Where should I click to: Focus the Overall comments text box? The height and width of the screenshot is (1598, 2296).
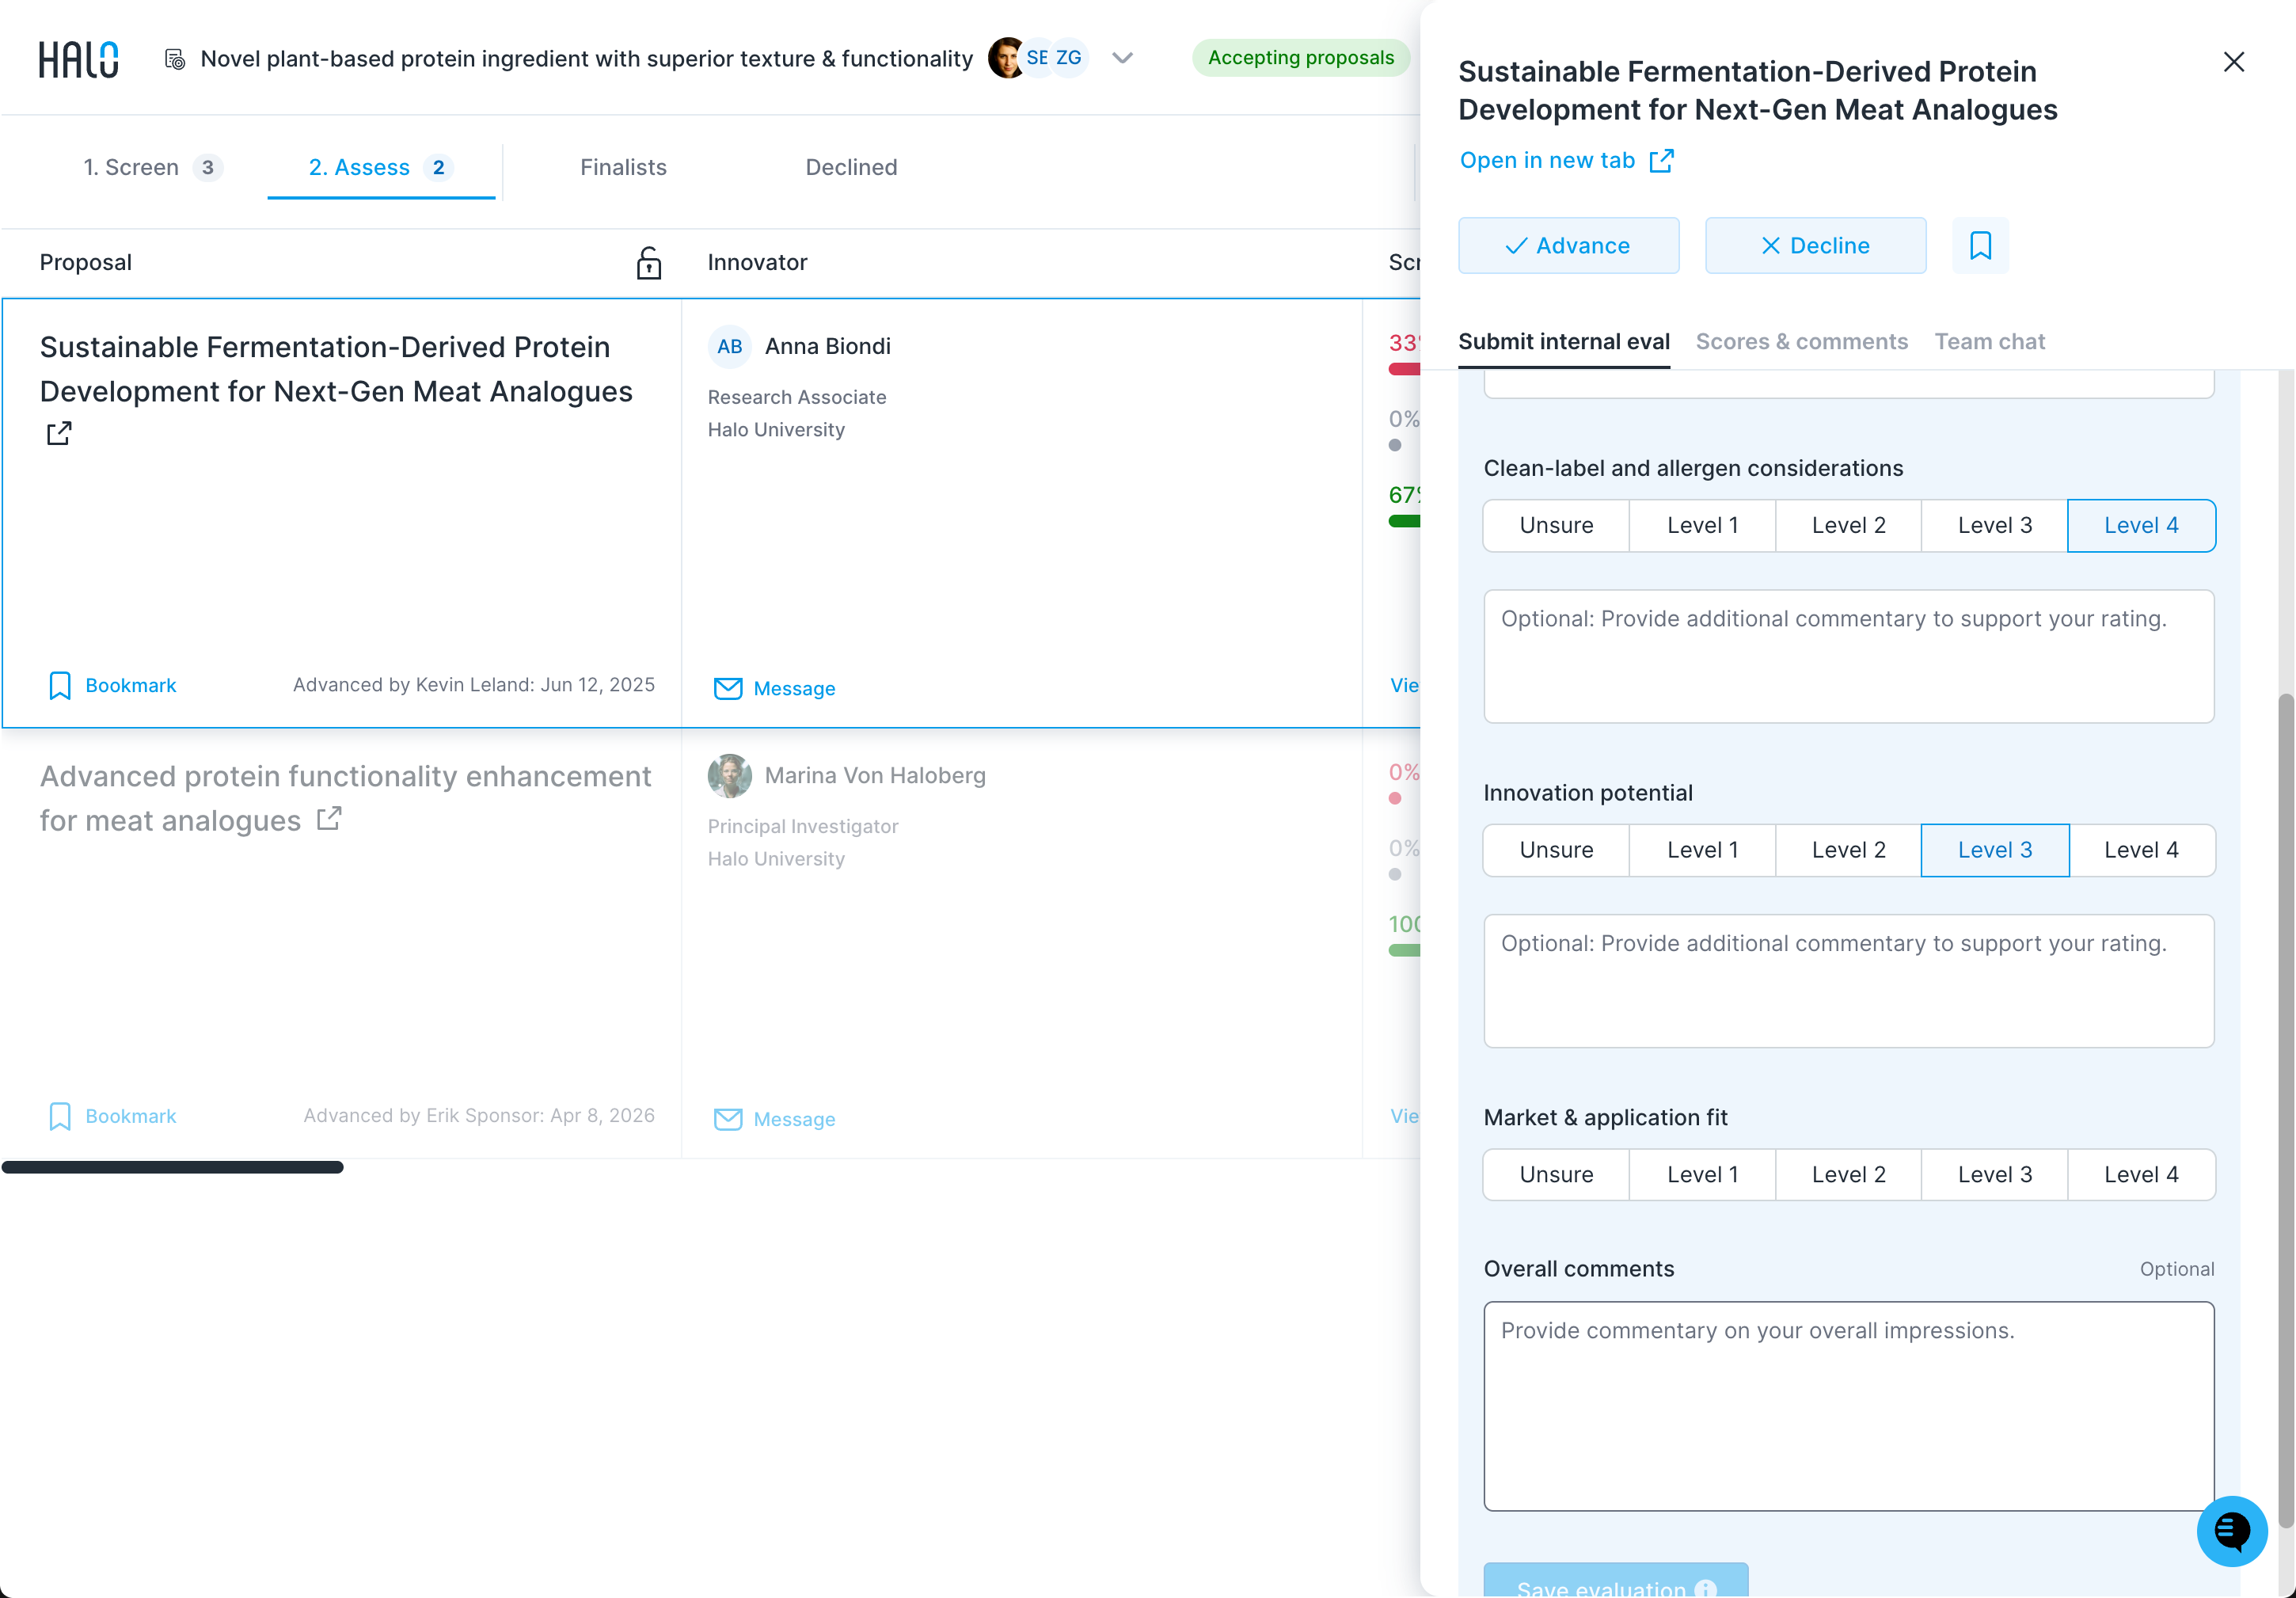click(1848, 1405)
